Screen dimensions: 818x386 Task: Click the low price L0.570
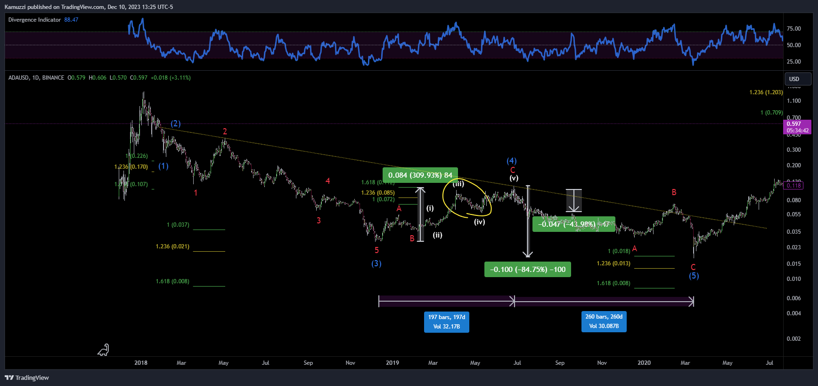point(118,78)
